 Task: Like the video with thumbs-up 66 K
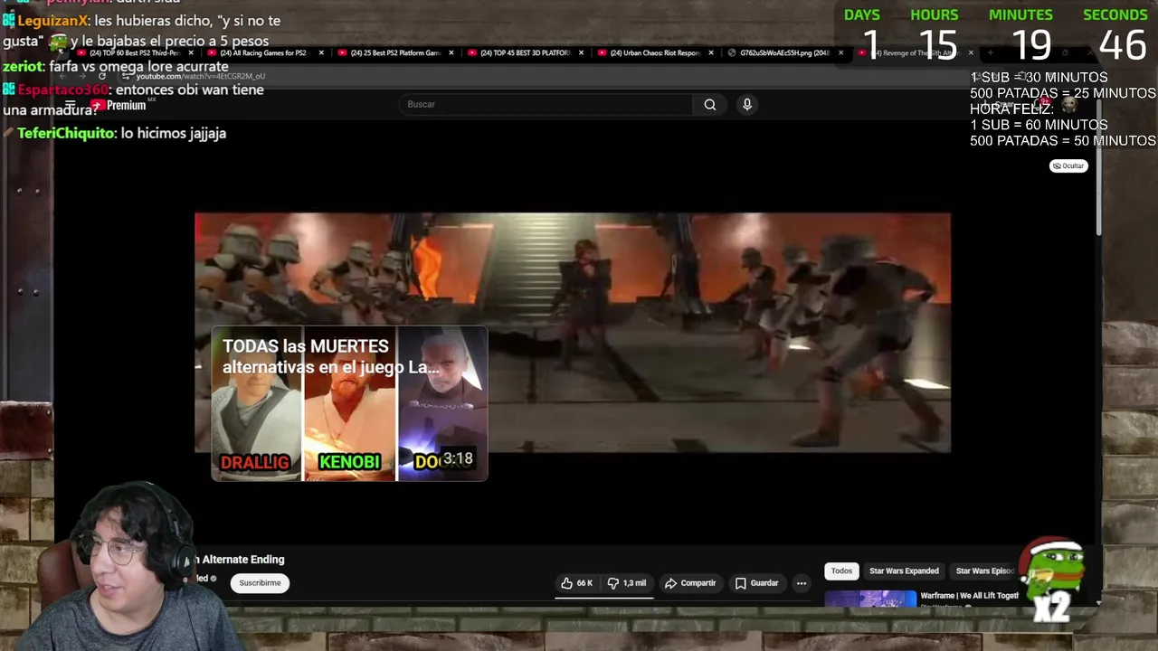click(576, 583)
